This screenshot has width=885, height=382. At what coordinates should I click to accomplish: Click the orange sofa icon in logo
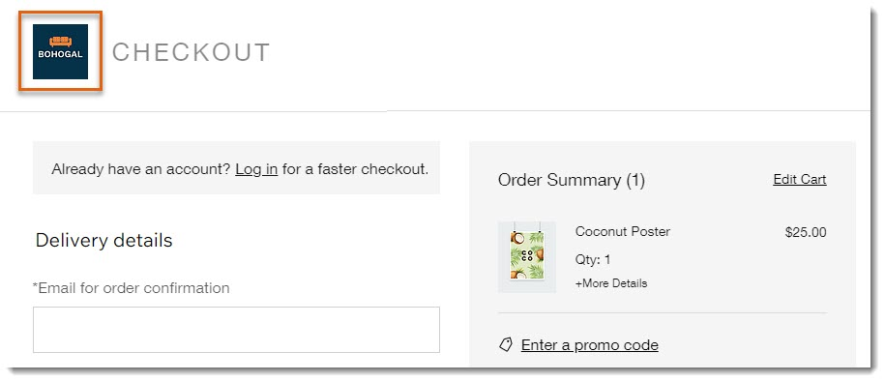(60, 42)
